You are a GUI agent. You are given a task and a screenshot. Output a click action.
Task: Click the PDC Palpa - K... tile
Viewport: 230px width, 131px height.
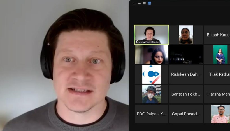click(152, 114)
